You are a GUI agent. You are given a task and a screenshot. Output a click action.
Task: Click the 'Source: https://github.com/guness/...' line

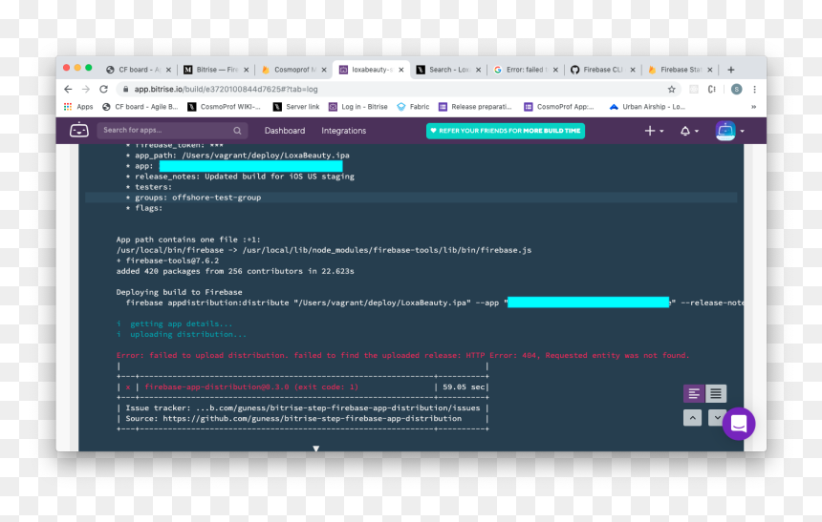coord(293,418)
